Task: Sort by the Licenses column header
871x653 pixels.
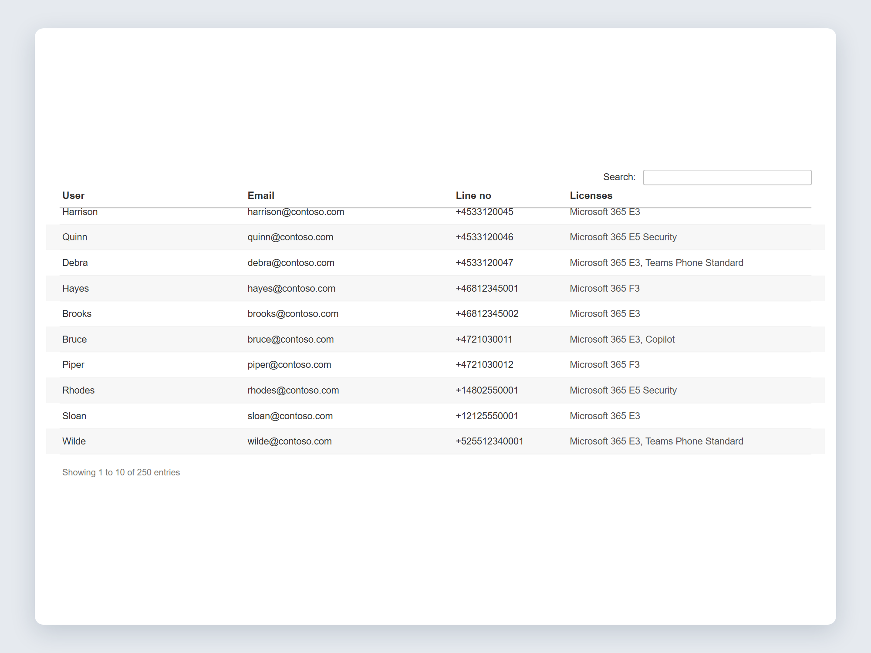Action: click(591, 195)
